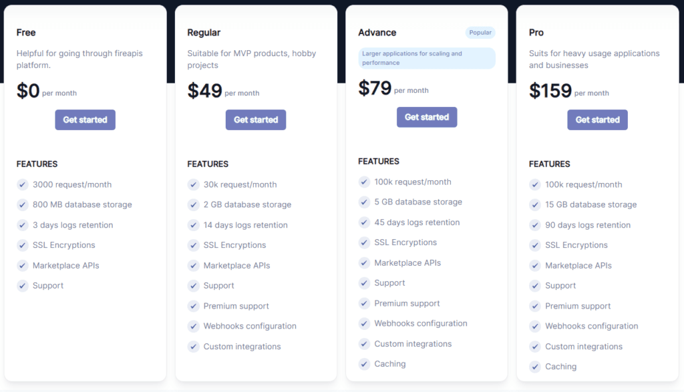Click the check icon beside SSL Encryptions in Regular plan
This screenshot has height=392, width=684.
pos(193,245)
